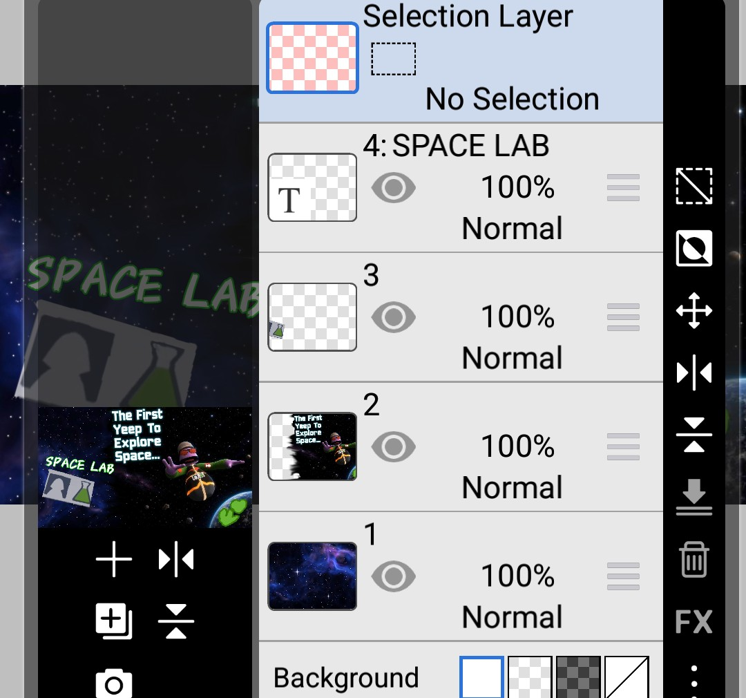Screen dimensions: 746x698
Task: Flip horizontally using right toolbar icon
Action: point(694,372)
